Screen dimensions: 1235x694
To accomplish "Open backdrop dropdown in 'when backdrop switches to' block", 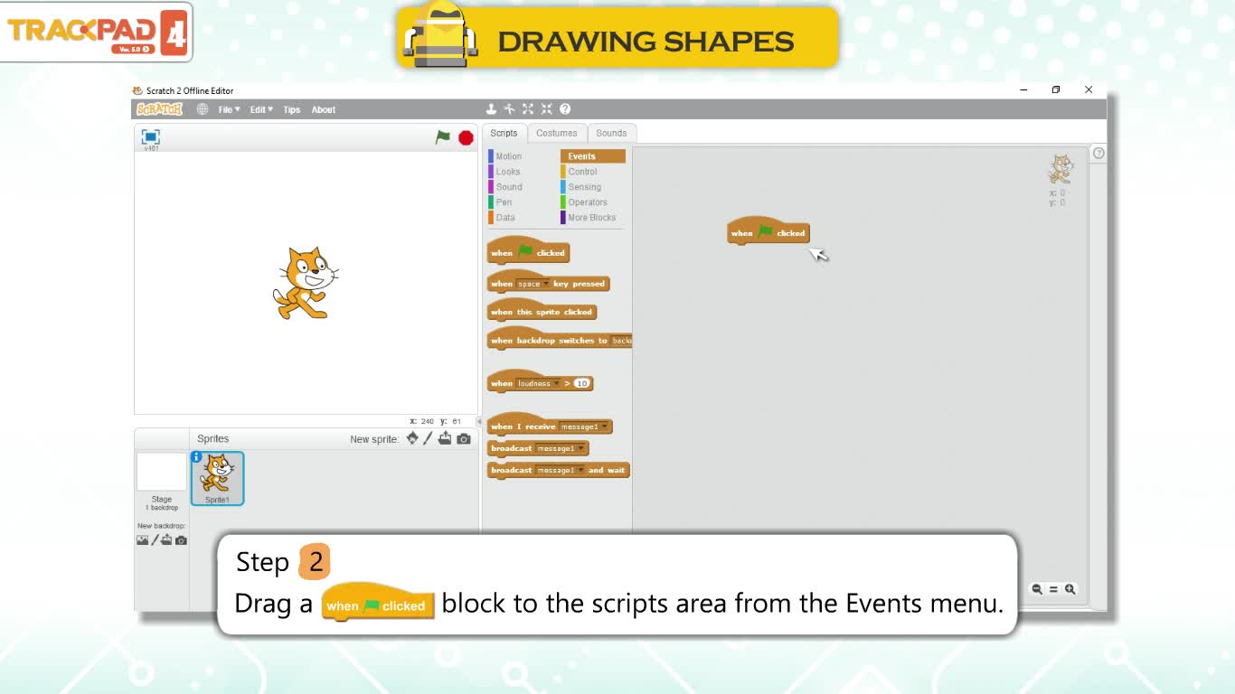I will tap(622, 341).
